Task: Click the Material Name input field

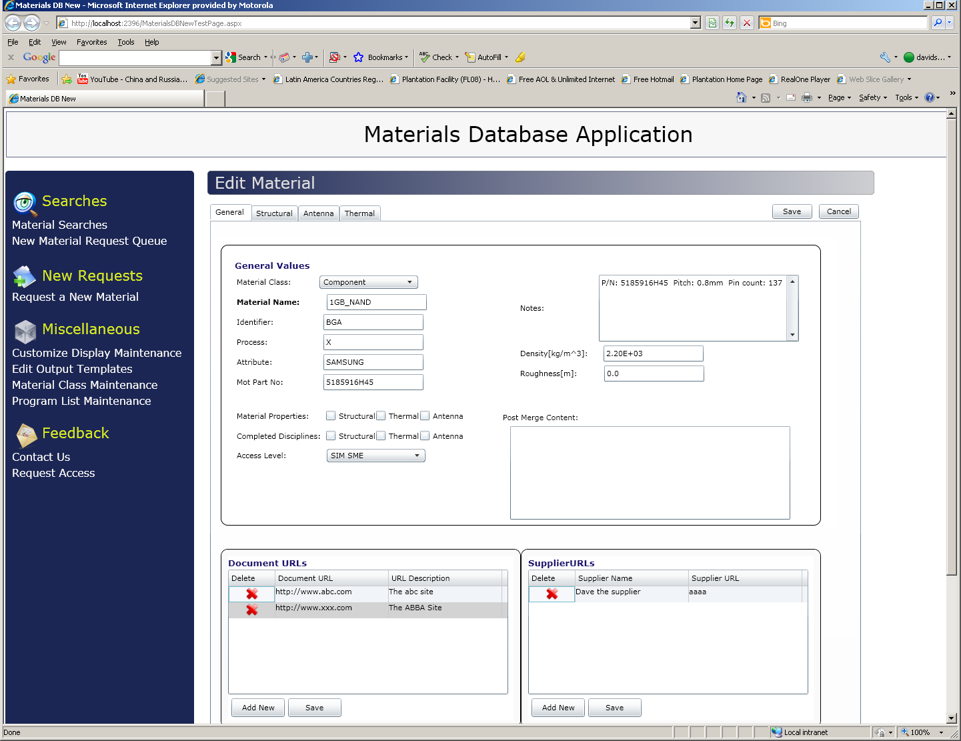Action: [377, 302]
